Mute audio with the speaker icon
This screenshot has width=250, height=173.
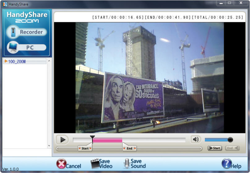point(196,139)
